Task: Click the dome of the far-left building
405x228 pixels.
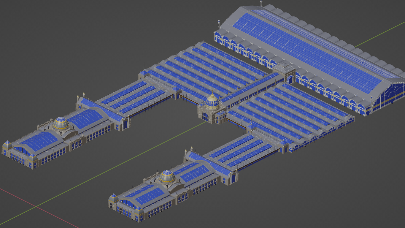Action: (61, 123)
